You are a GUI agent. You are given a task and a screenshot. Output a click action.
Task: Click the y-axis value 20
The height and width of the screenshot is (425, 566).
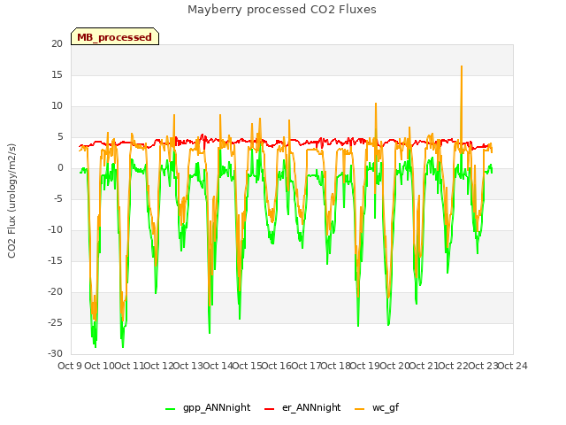click(57, 43)
